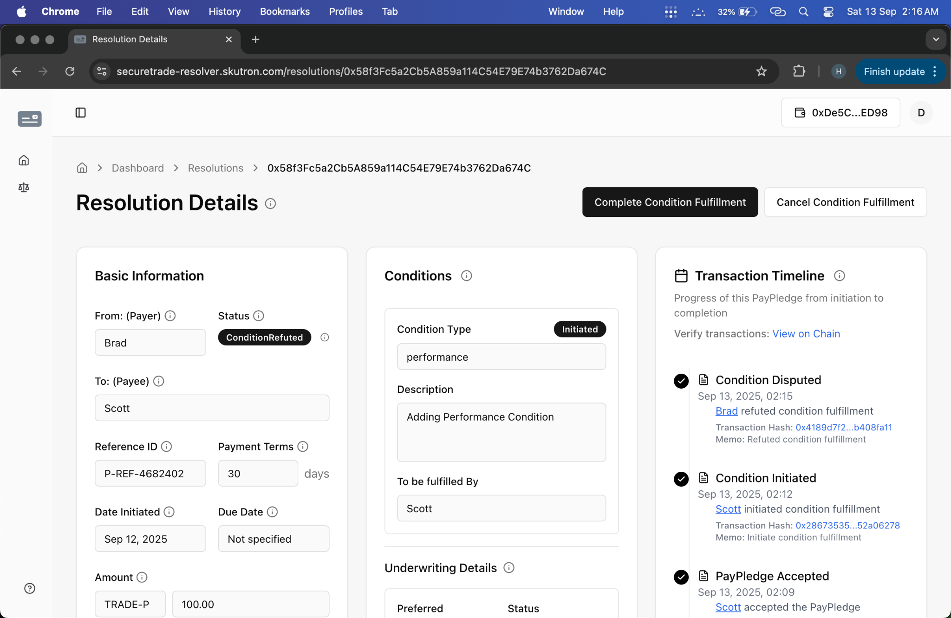
Task: Select the Resolution Details browser tab
Action: (x=153, y=39)
